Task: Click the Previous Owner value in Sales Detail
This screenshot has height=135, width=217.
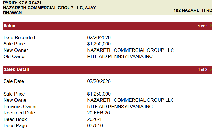Action: pos(120,107)
